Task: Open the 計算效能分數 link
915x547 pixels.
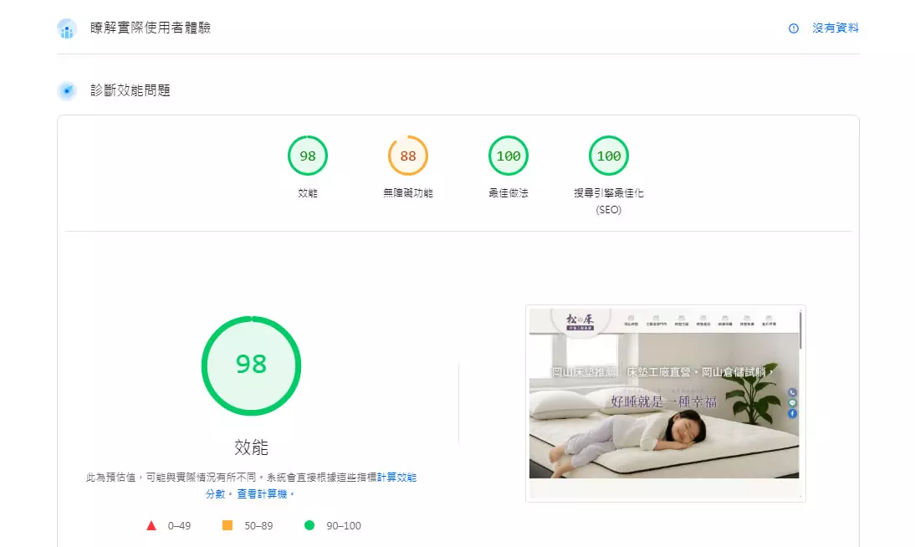Action: pyautogui.click(x=396, y=478)
